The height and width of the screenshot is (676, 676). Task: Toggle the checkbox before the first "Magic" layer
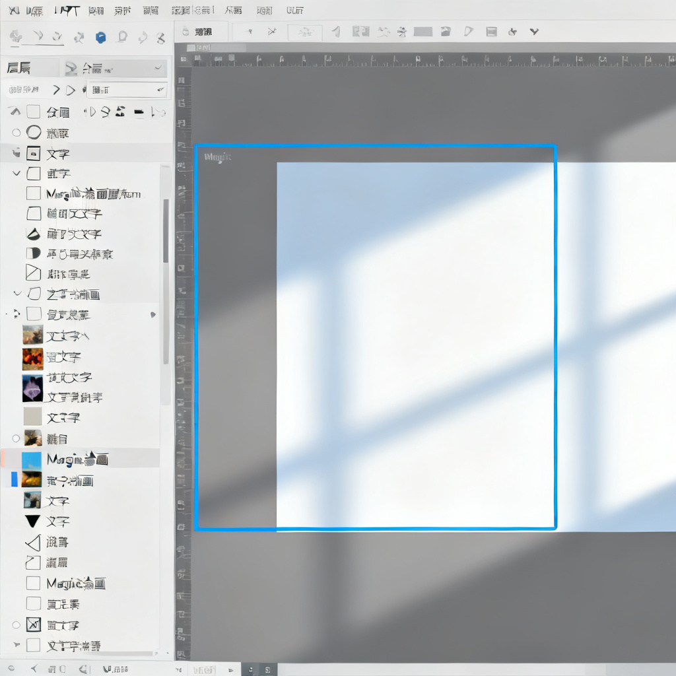pos(34,193)
